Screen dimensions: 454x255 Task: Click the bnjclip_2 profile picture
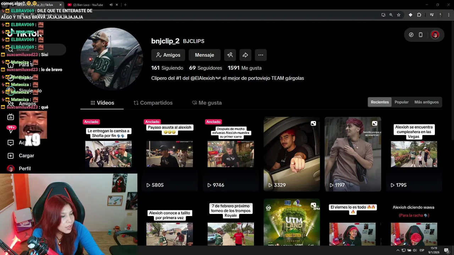111,59
